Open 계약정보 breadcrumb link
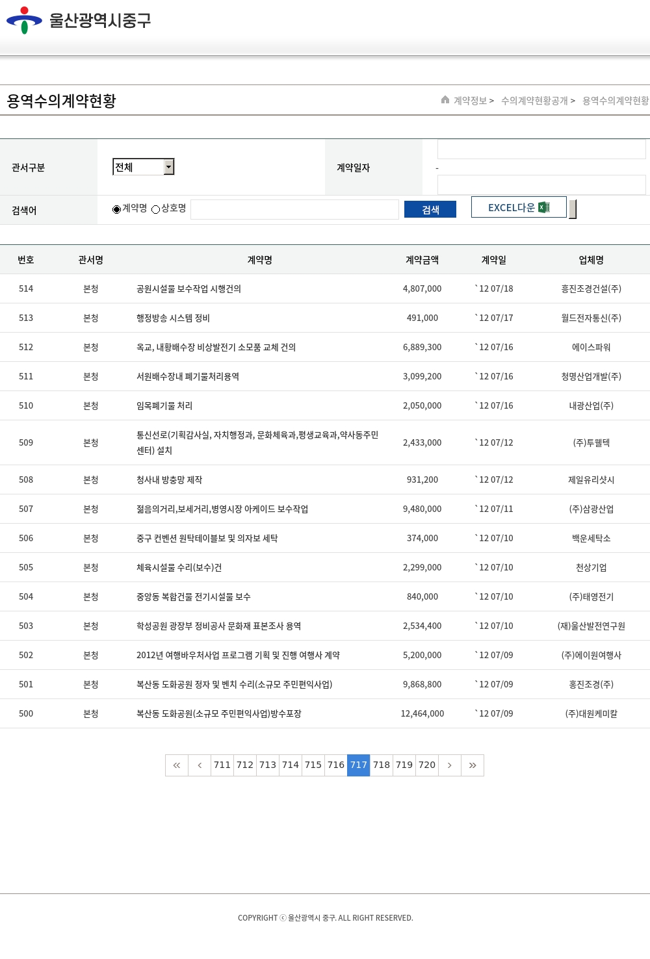The width and height of the screenshot is (650, 959). pyautogui.click(x=470, y=101)
